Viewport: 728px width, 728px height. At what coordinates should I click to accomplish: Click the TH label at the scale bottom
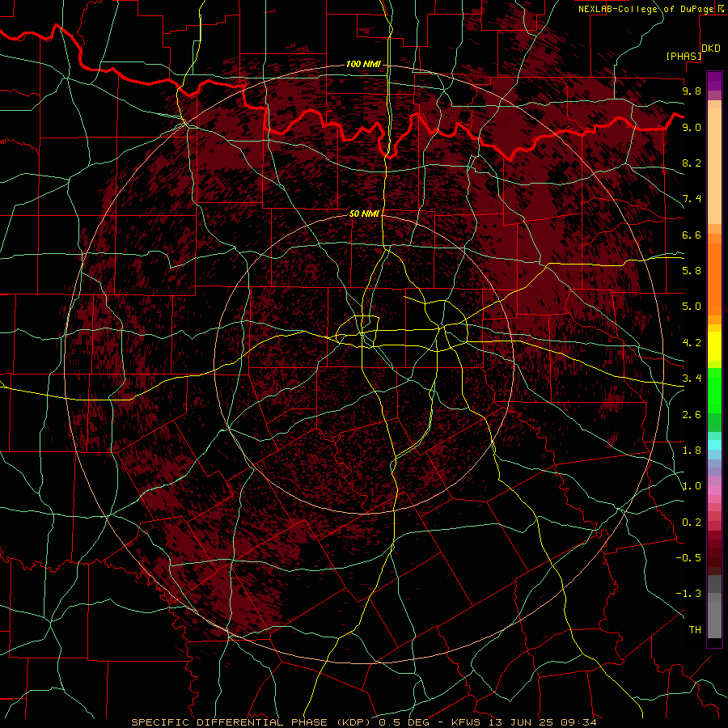pyautogui.click(x=695, y=630)
